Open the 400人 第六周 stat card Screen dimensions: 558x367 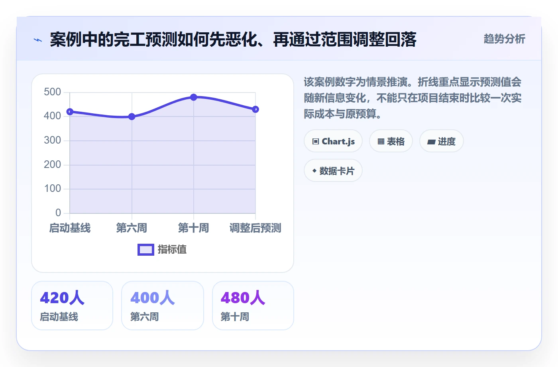163,306
